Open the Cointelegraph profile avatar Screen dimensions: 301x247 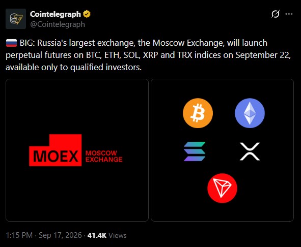pos(16,19)
